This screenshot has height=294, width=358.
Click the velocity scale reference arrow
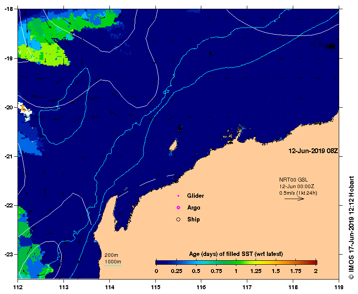[294, 199]
